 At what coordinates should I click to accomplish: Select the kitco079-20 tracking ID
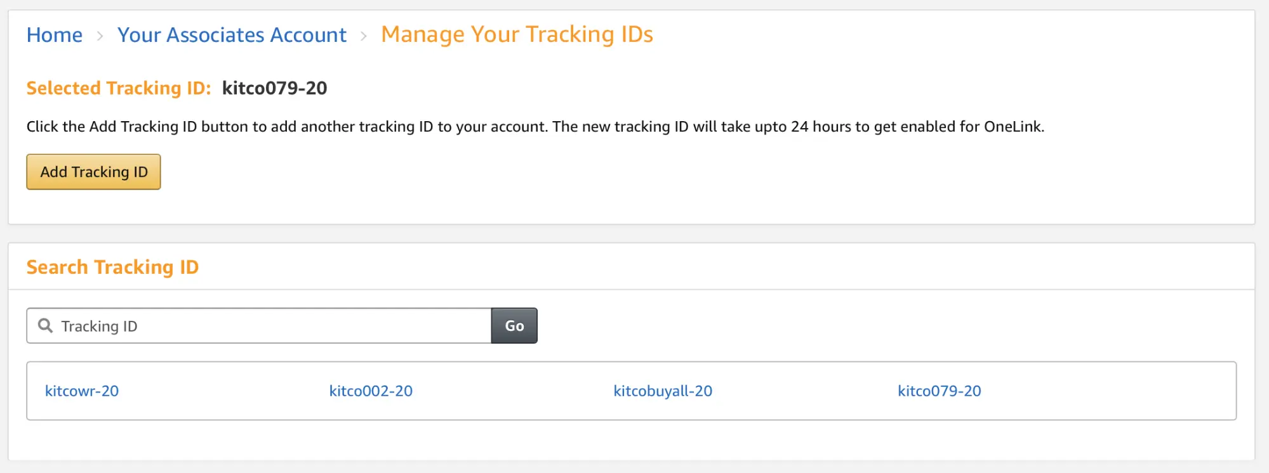coord(939,391)
